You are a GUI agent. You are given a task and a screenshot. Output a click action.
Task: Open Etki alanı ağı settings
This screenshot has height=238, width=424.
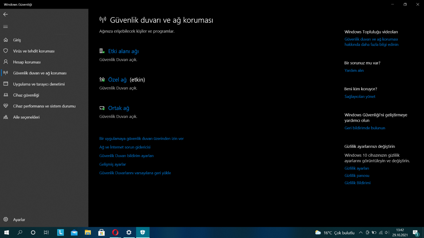coord(123,51)
